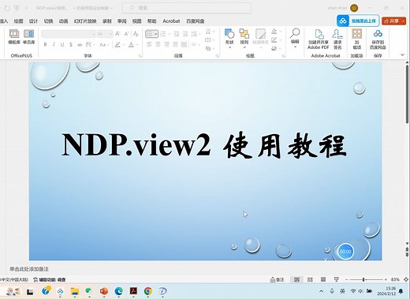Align paragraph text to the right
This screenshot has width=410, height=299.
click(166, 44)
